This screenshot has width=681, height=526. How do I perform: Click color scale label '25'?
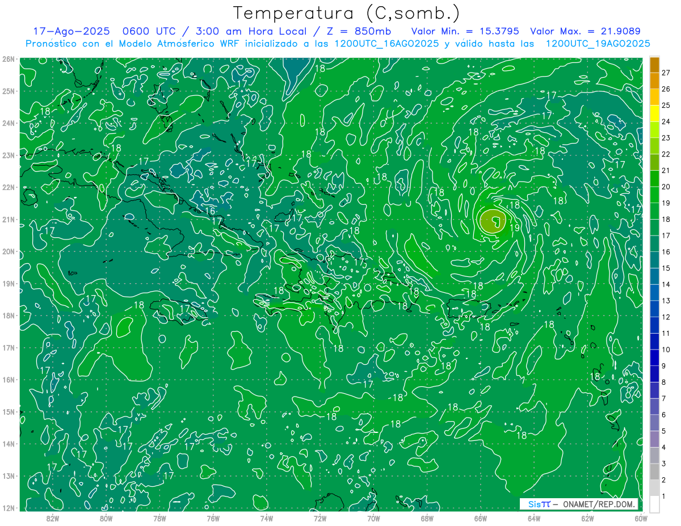pos(666,105)
